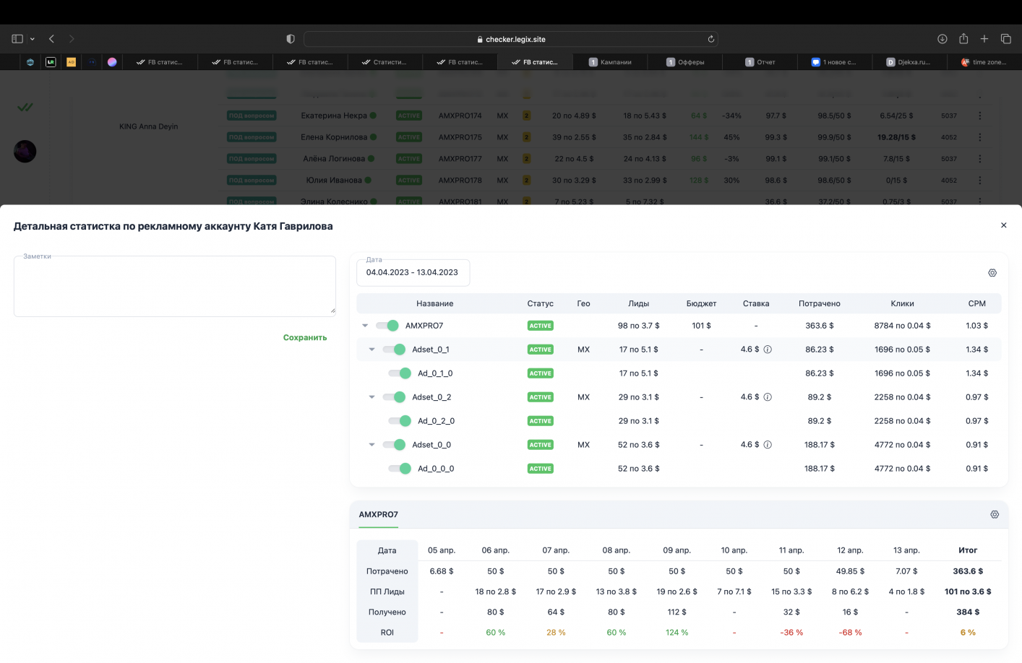The width and height of the screenshot is (1022, 663).
Task: Click the pinned purple gradient circle tab
Action: click(112, 62)
